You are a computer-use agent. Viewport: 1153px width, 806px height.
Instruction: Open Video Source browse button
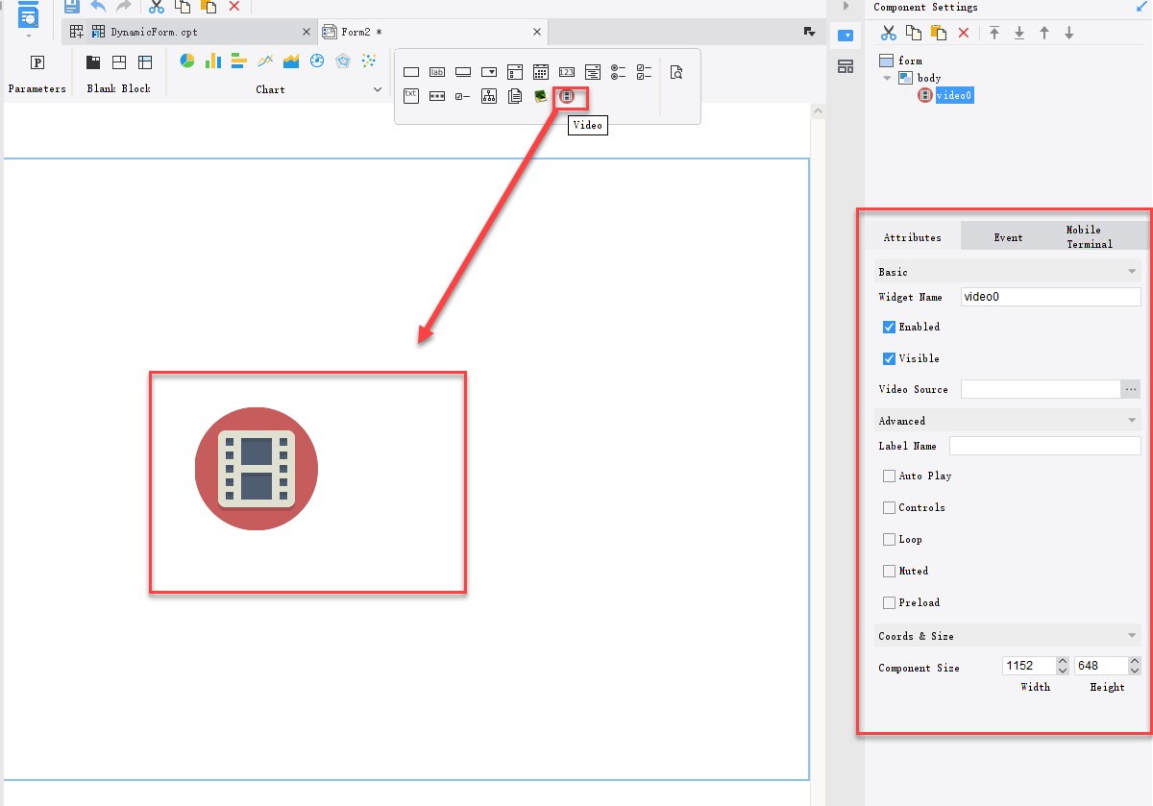pyautogui.click(x=1131, y=390)
